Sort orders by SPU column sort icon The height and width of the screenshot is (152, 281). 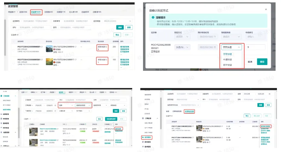[66, 124]
